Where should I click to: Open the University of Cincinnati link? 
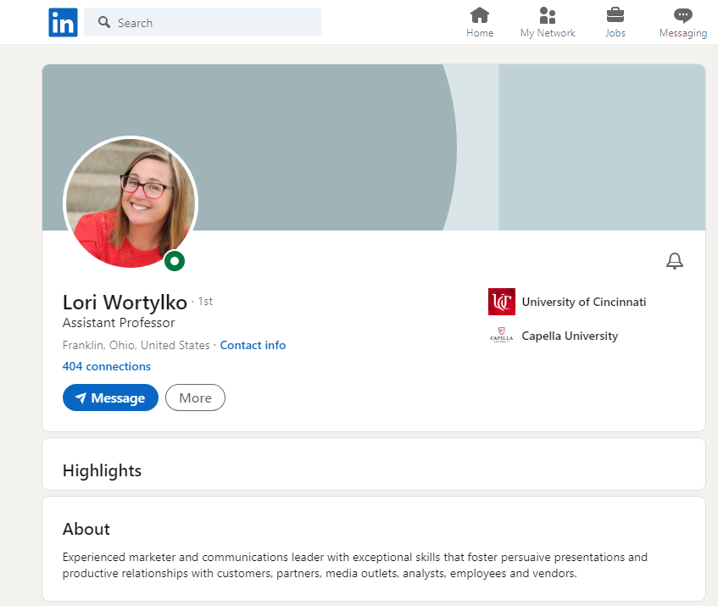(584, 302)
